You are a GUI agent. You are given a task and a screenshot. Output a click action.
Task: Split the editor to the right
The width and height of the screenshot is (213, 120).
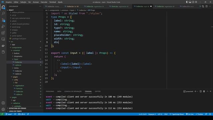[206, 6]
